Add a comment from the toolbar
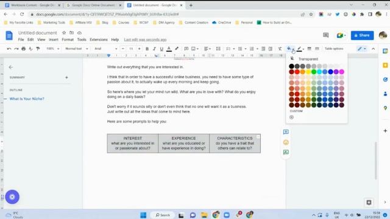Screen dimensions: 390x219 coord(186,49)
